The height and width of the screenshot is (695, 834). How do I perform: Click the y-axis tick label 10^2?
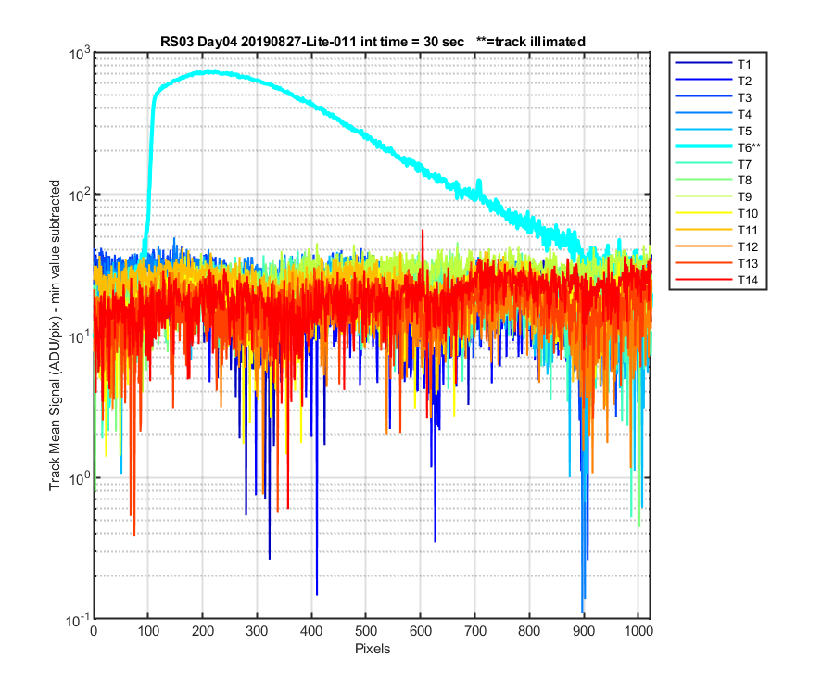pos(80,196)
